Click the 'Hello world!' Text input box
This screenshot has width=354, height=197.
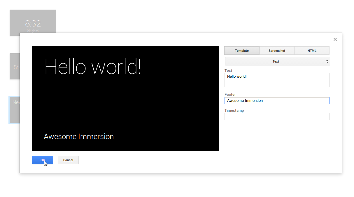(277, 80)
